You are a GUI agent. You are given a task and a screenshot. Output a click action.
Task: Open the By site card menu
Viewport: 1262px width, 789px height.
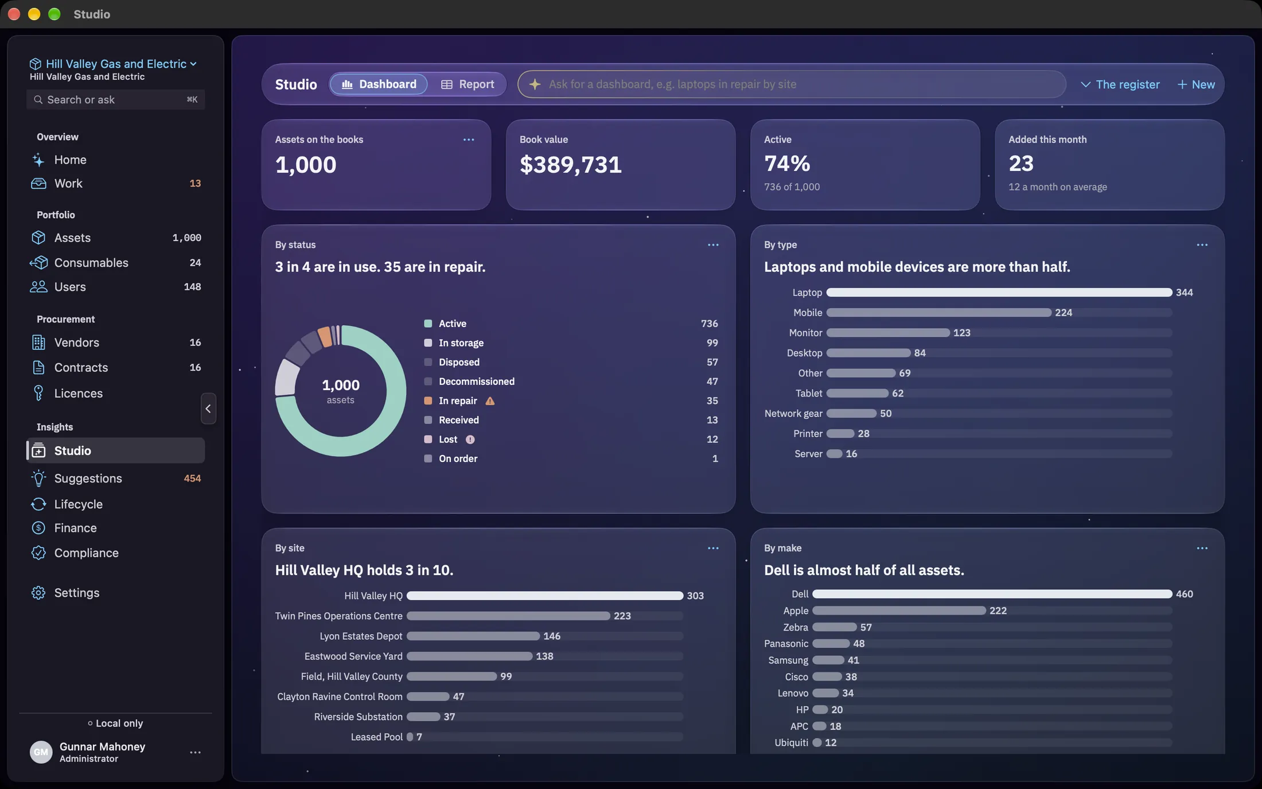point(713,548)
